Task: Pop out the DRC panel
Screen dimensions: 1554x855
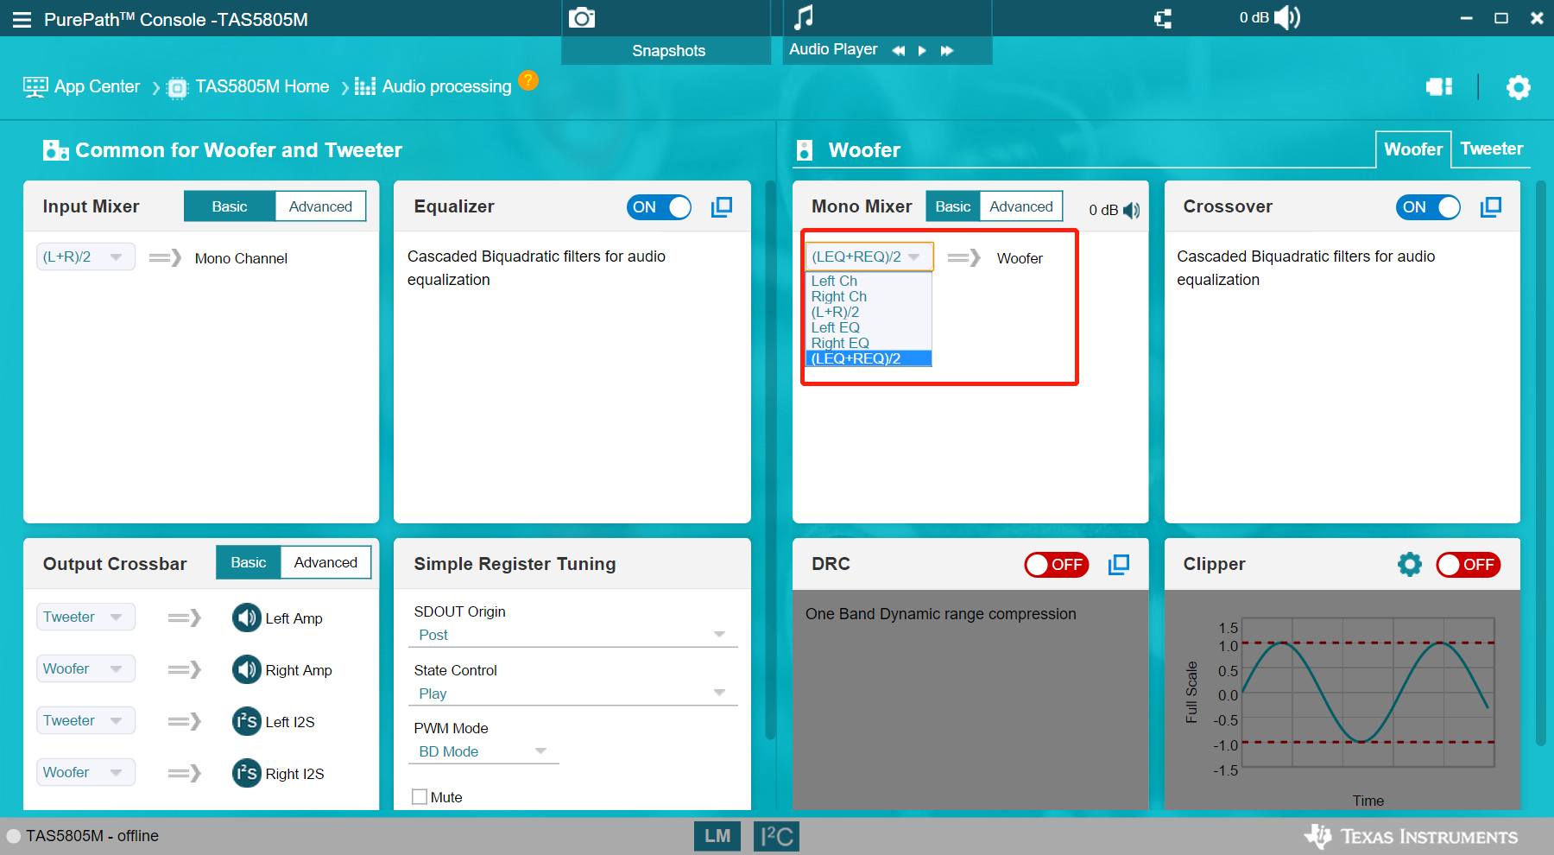Action: pos(1119,564)
